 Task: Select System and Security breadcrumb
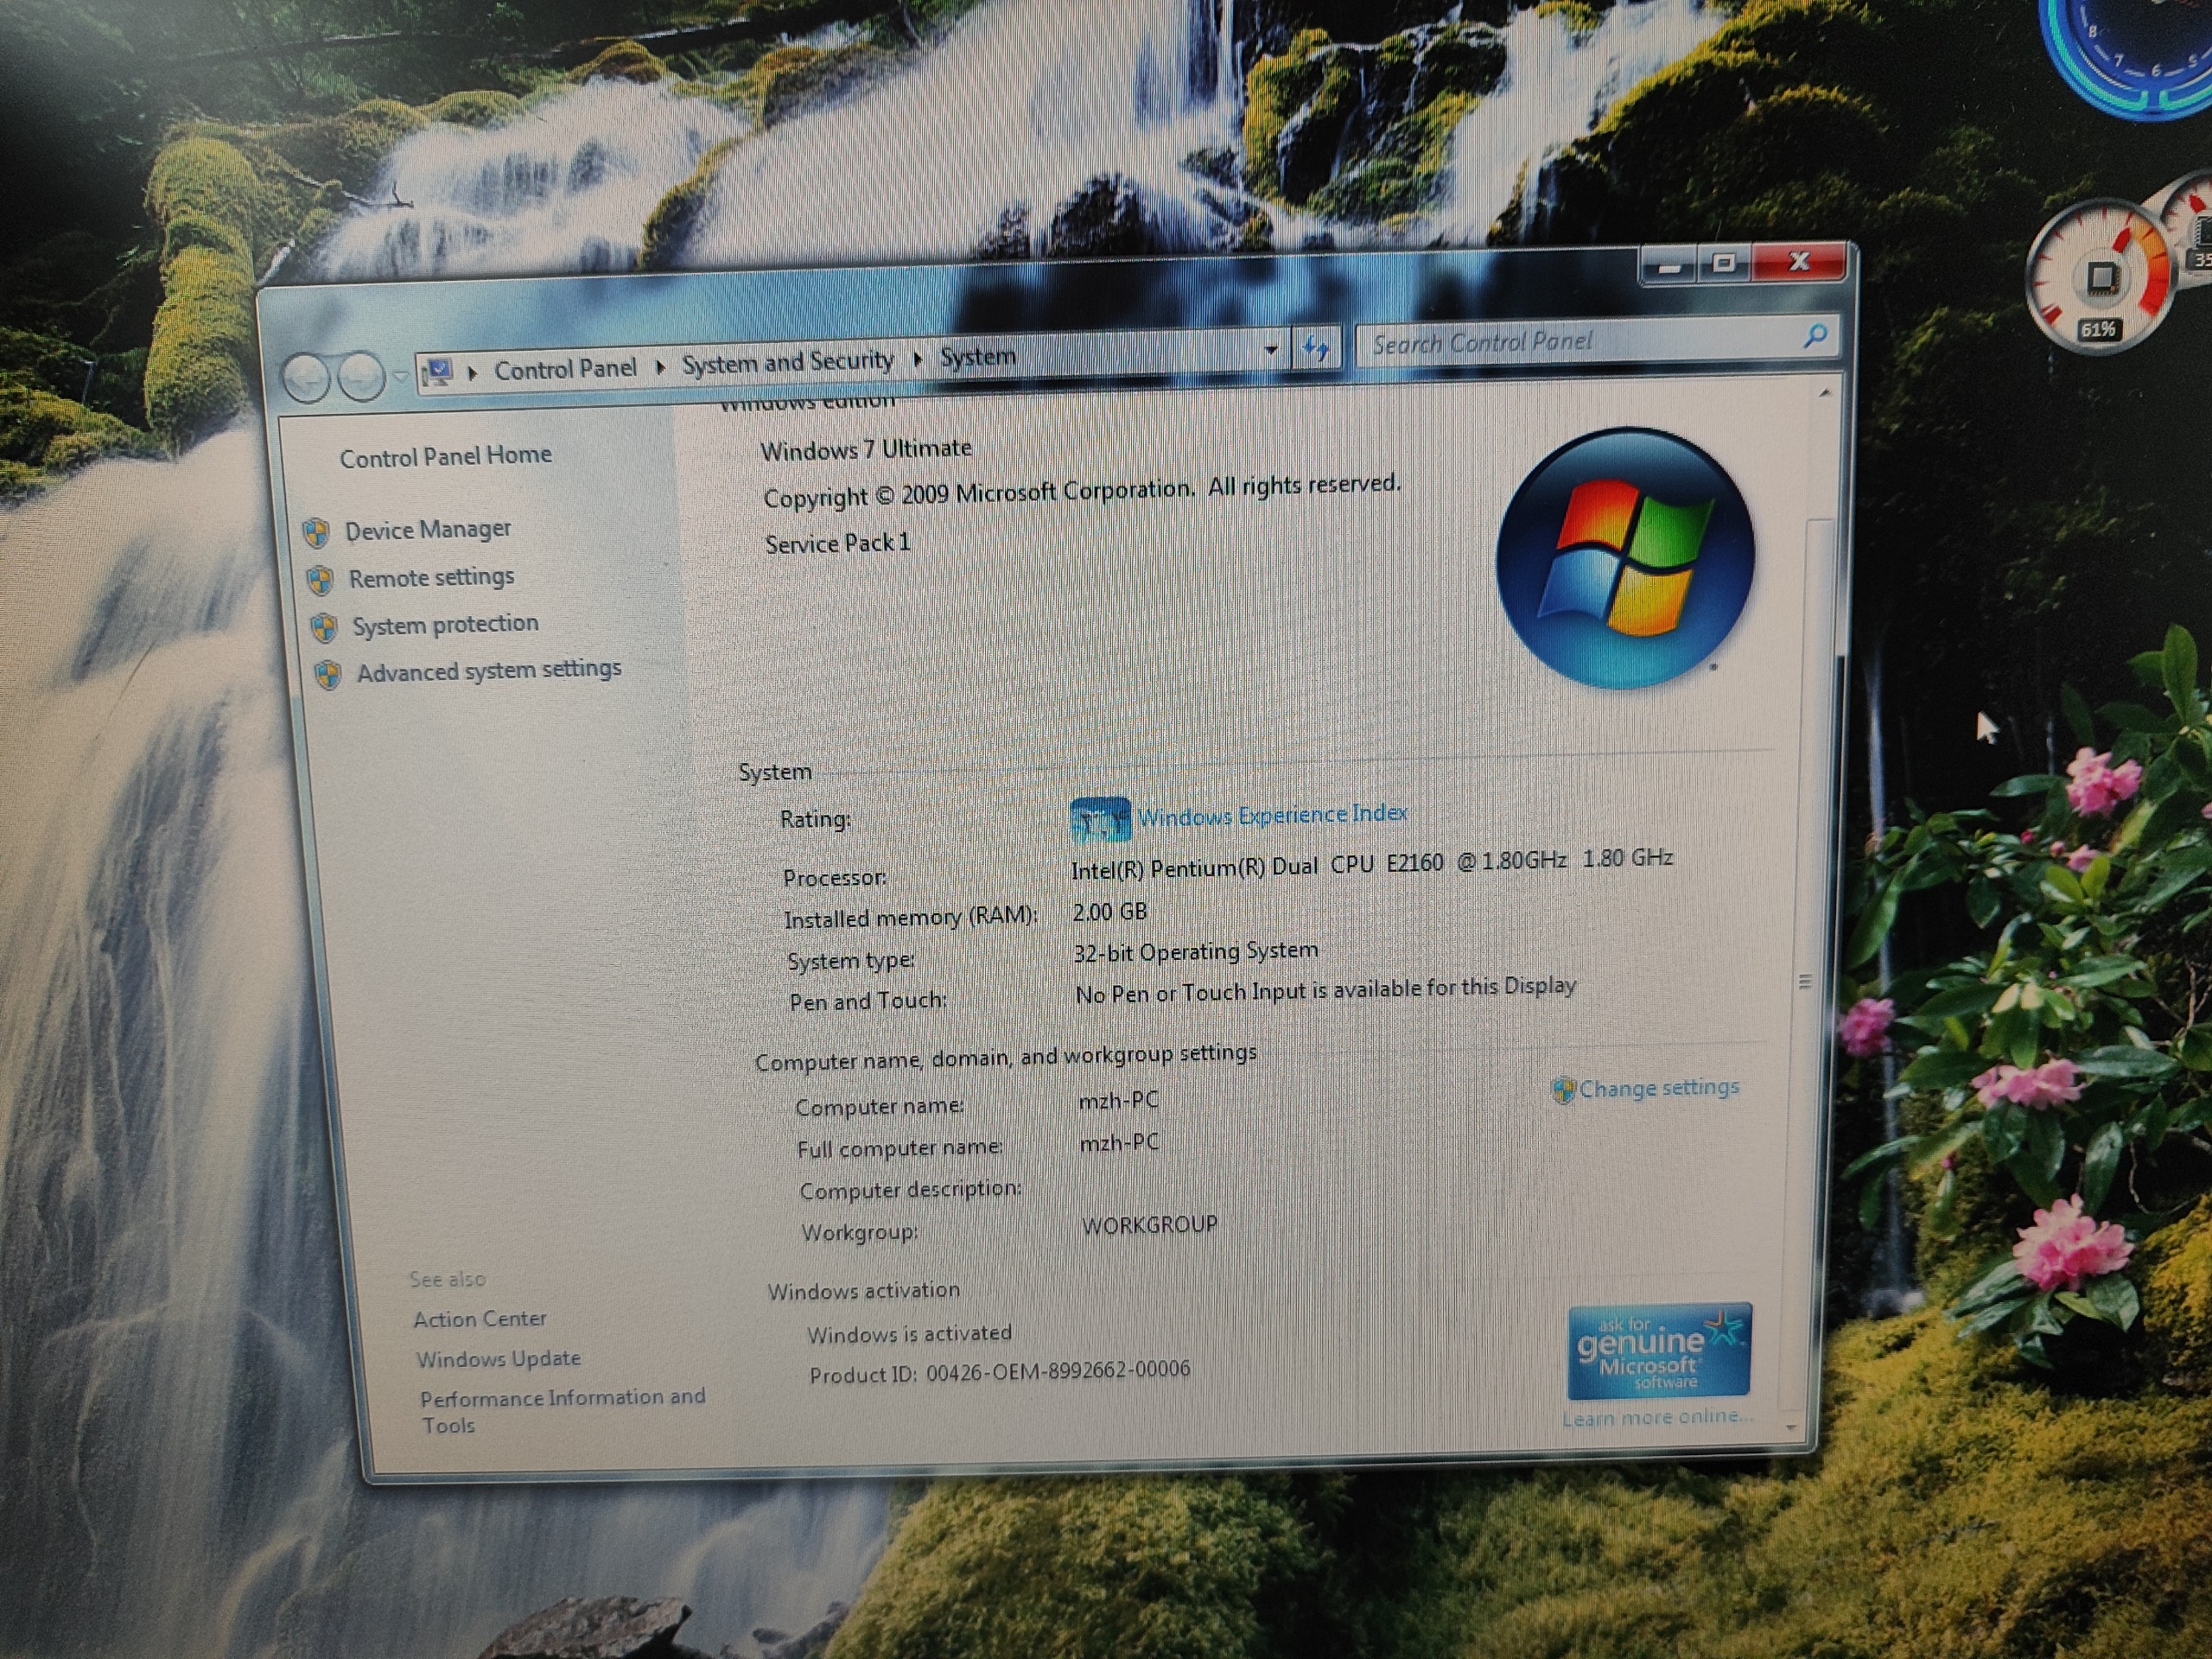[x=787, y=362]
